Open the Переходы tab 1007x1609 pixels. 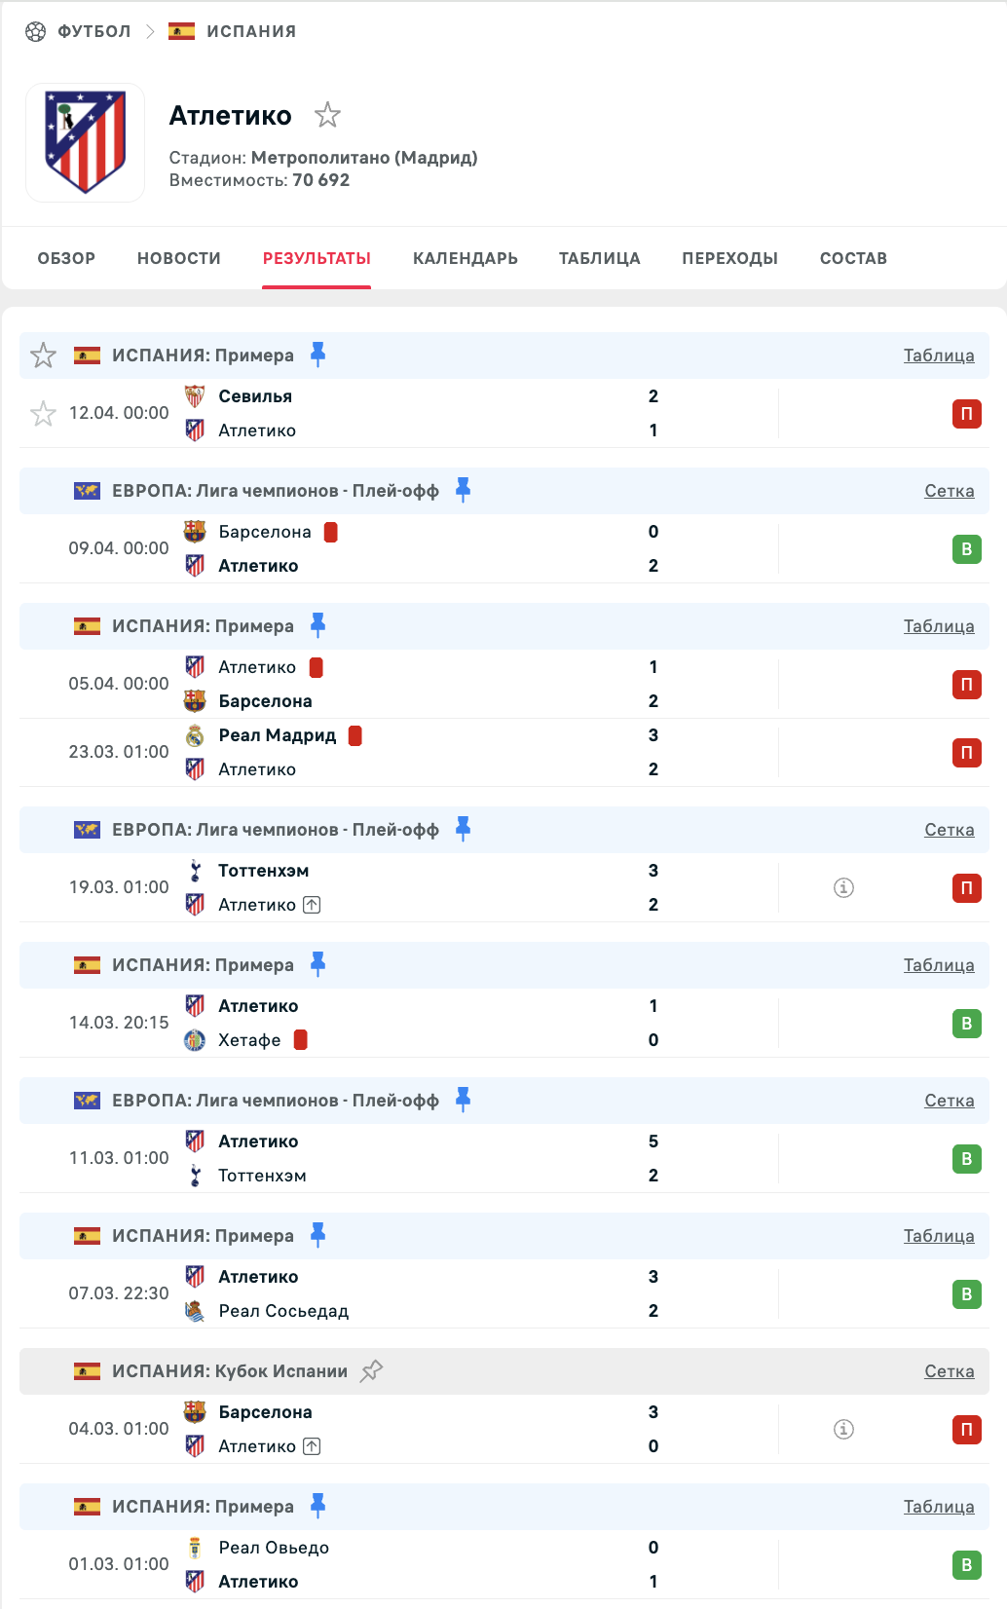point(729,258)
